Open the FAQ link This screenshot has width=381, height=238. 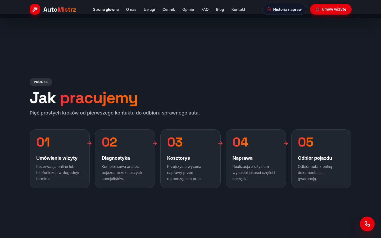pos(205,10)
